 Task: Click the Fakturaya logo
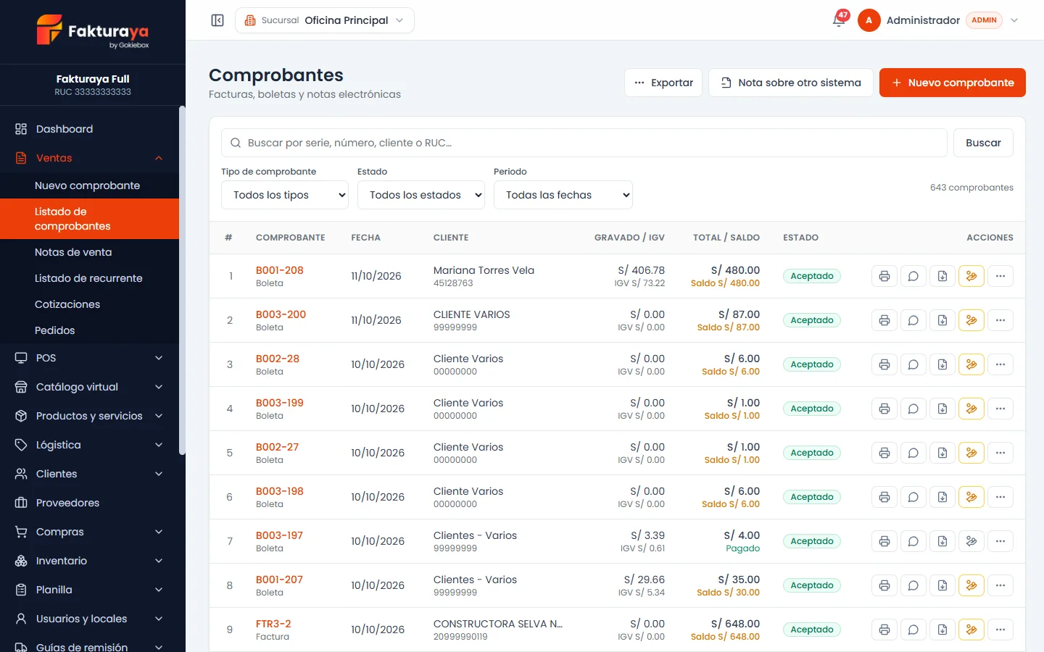93,31
